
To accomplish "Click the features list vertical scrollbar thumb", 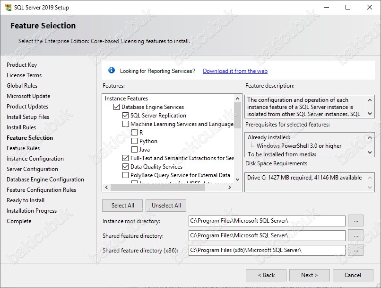I will (237, 115).
